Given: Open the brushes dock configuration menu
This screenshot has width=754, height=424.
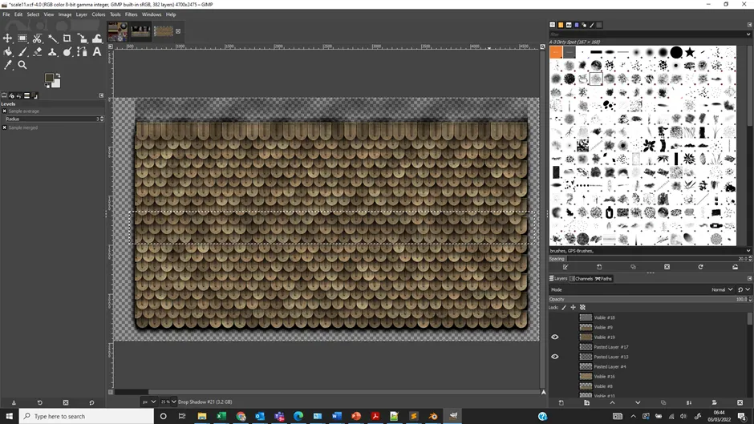Looking at the screenshot, I should pyautogui.click(x=749, y=25).
